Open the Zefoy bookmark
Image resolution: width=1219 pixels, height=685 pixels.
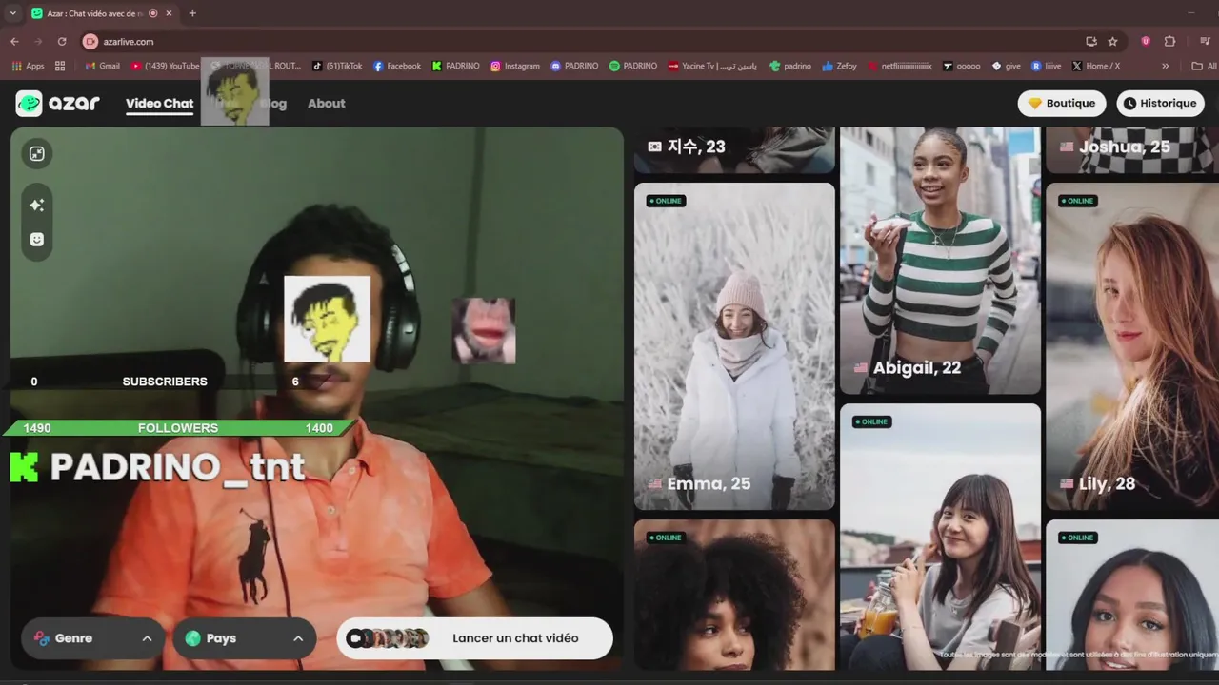click(x=840, y=66)
